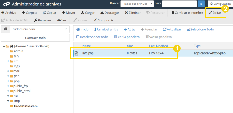Viewport: 233px width, 113px height.
Task: Click Ir button next to path field
Action: [66, 29]
